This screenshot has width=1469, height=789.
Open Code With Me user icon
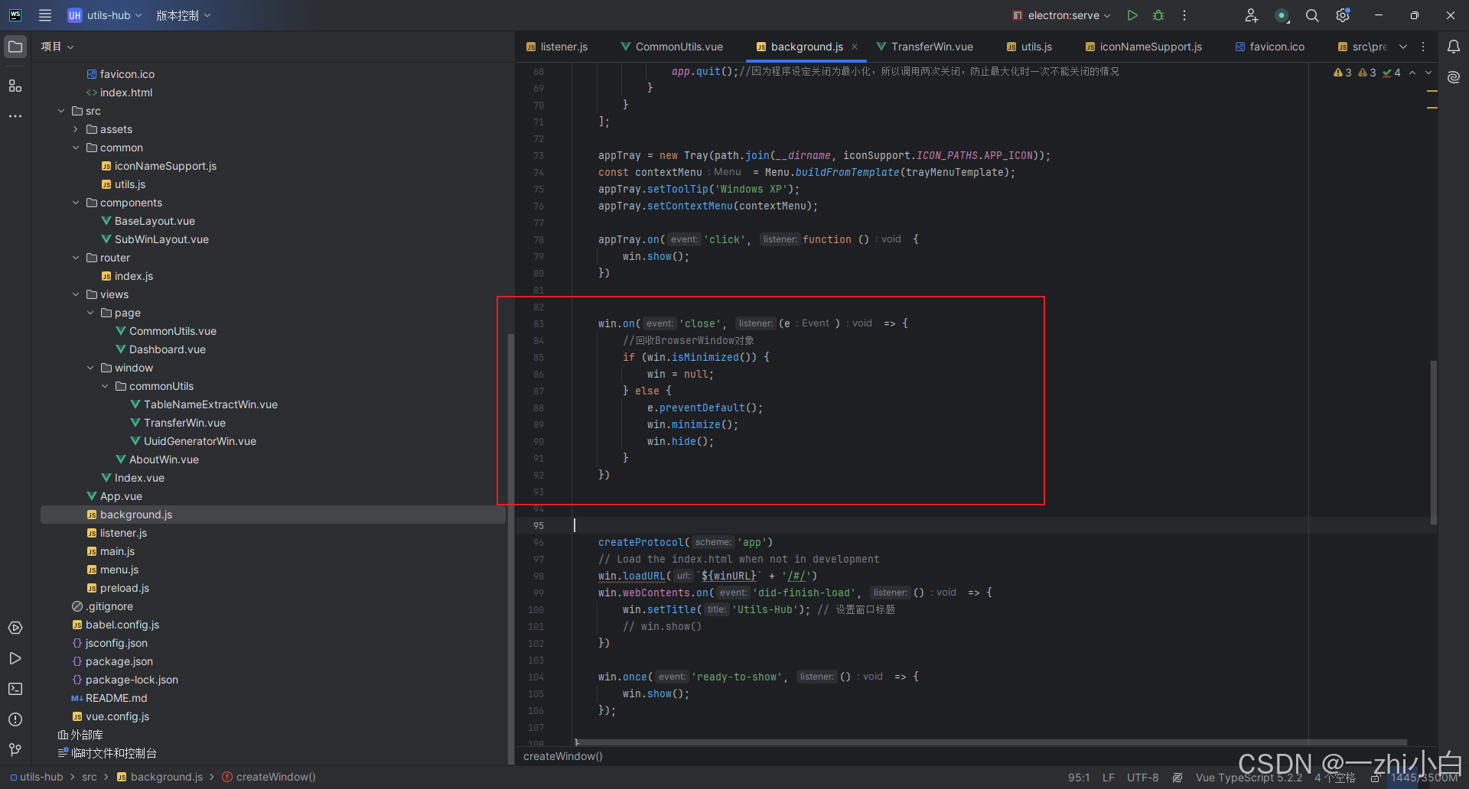point(1251,15)
